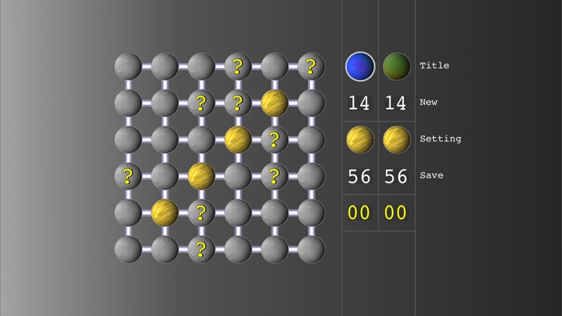
Task: Select gray sphere at row 3, column 2
Action: (165, 139)
